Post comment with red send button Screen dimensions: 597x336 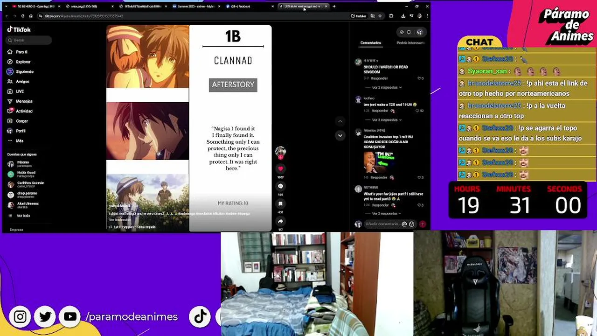tap(423, 224)
